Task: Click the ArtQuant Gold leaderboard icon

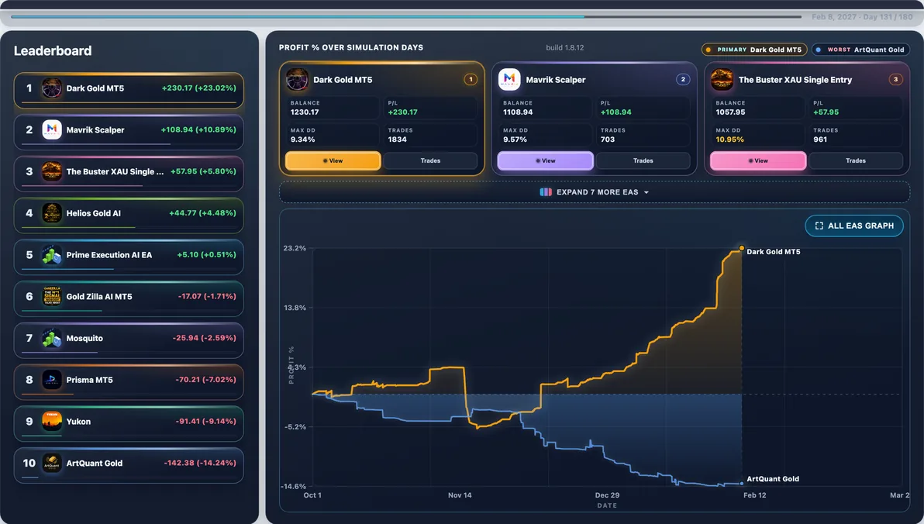Action: coord(52,464)
